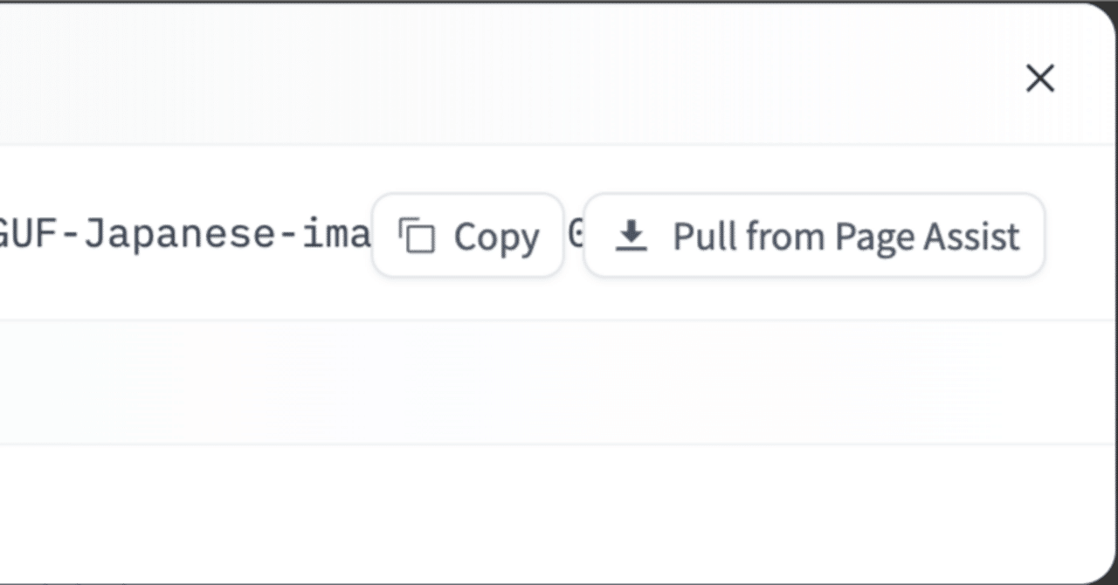The image size is (1118, 585).
Task: Click the overlapping-squares copy icon
Action: [417, 236]
